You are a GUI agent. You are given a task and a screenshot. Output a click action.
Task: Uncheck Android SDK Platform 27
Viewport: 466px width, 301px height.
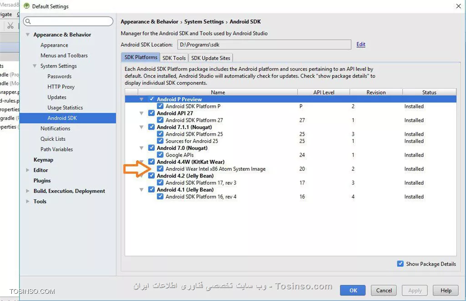pyautogui.click(x=160, y=120)
